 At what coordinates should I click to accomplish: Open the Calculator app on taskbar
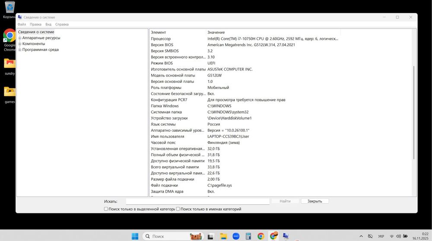248,236
